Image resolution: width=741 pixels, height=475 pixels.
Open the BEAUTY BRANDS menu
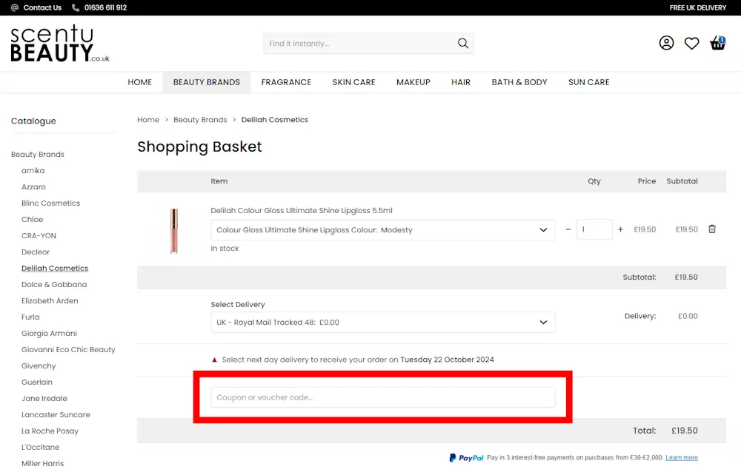tap(207, 82)
